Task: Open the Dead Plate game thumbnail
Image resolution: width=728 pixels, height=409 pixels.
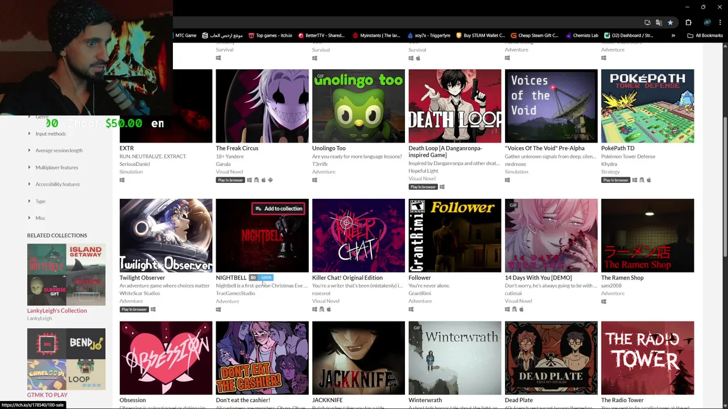Action: 551,358
